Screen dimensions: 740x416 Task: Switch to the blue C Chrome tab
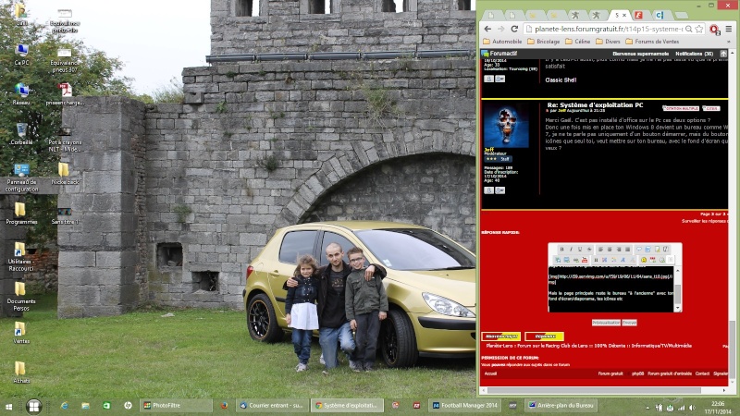660,15
